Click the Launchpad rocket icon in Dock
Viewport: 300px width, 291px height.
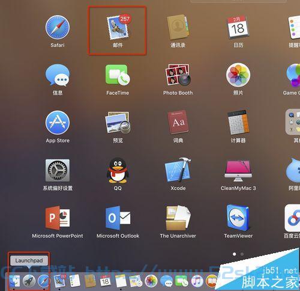(x=29, y=281)
